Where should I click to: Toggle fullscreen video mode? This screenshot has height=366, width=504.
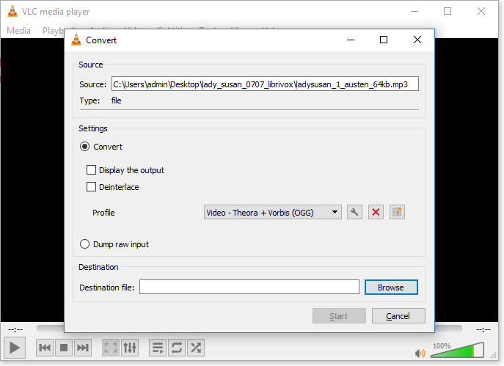click(x=110, y=347)
